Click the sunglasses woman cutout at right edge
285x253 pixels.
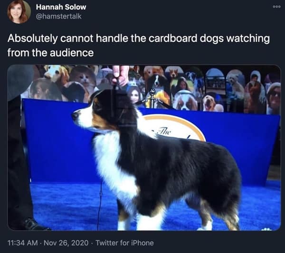pyautogui.click(x=274, y=98)
